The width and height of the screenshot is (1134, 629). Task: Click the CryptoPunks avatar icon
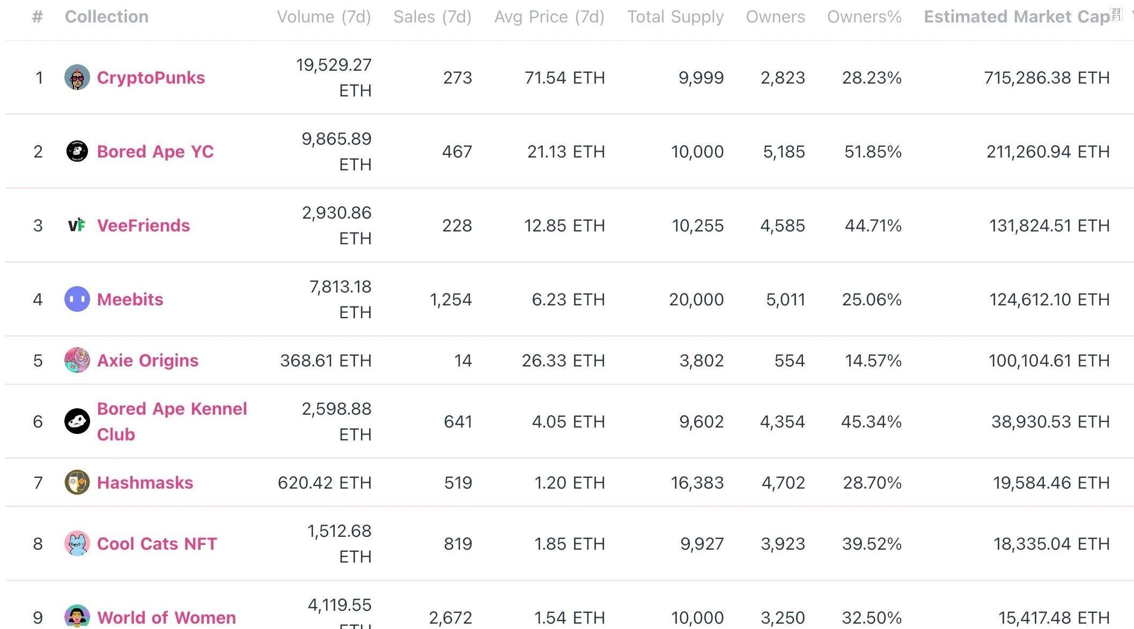point(77,78)
